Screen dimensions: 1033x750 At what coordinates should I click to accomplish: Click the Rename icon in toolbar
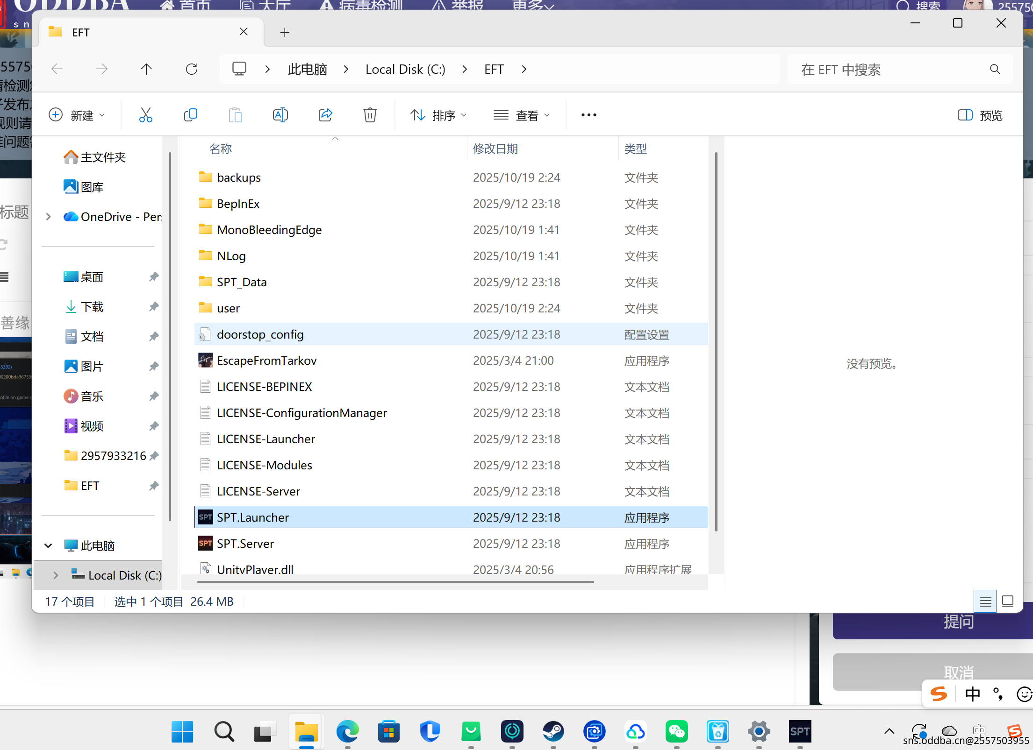coord(280,115)
